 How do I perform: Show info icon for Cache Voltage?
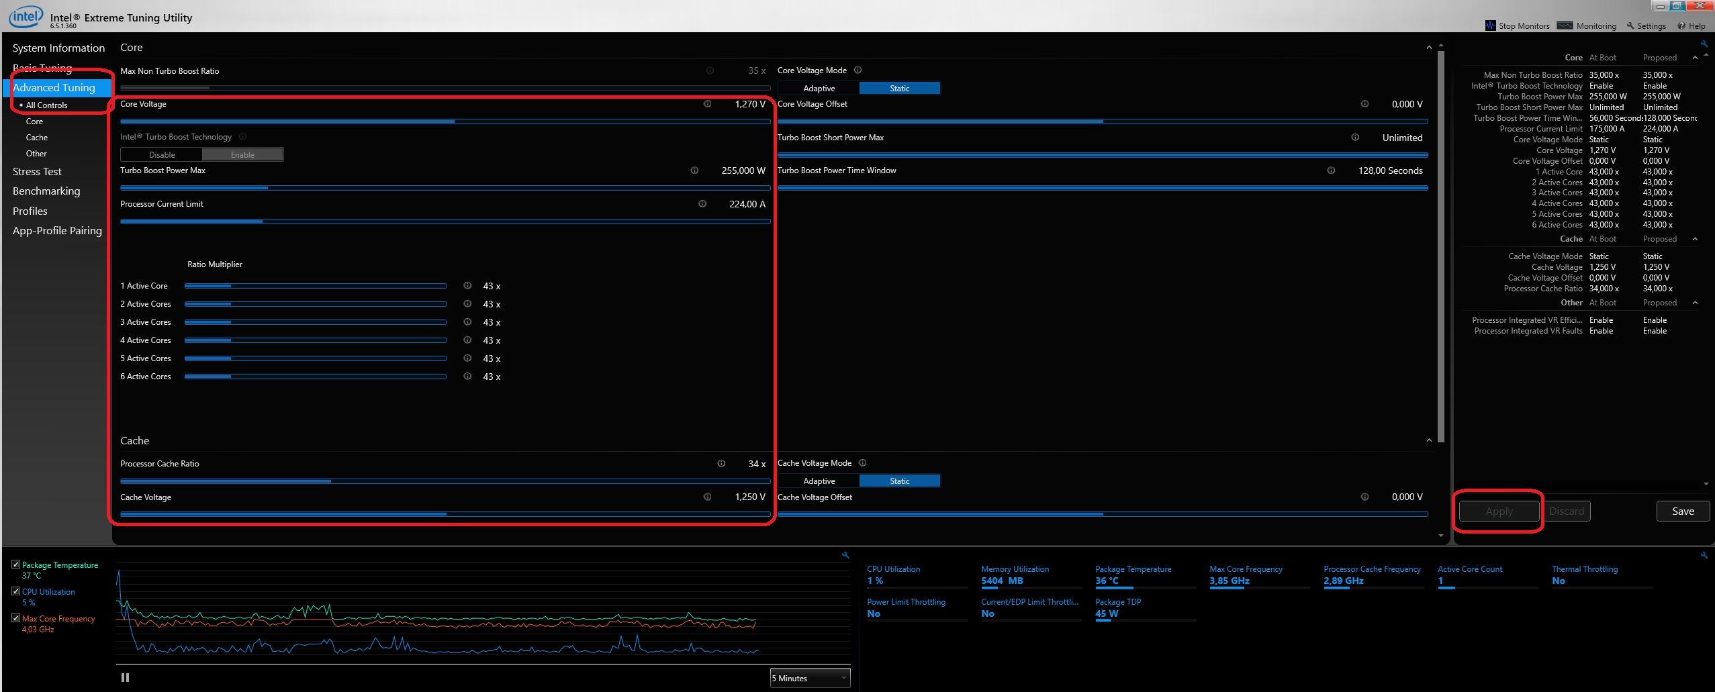pos(707,497)
